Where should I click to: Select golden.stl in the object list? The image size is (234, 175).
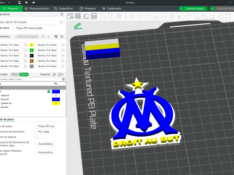[x=6, y=103]
